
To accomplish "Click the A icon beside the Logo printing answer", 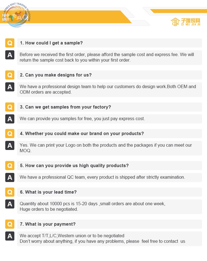I will (10, 145).
